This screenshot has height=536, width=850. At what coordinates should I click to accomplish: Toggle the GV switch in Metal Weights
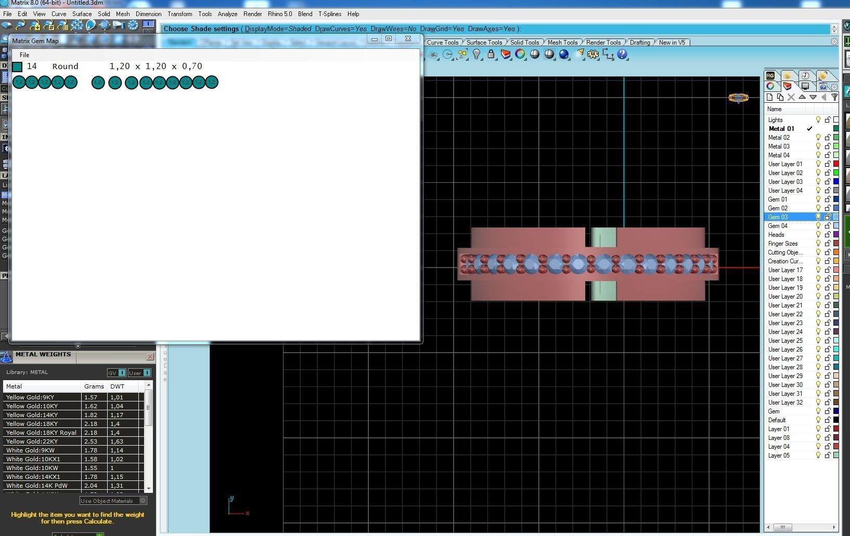(117, 373)
